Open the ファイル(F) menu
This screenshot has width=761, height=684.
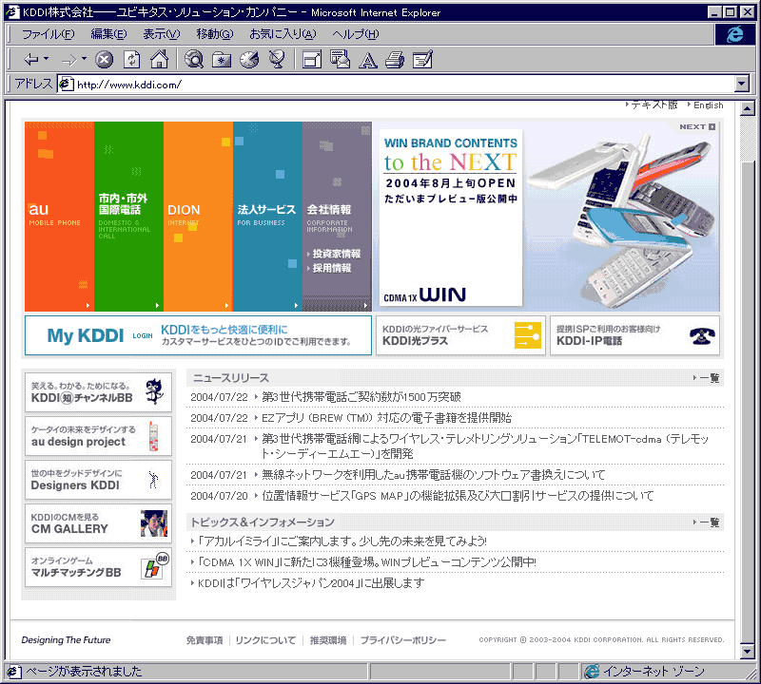point(49,34)
